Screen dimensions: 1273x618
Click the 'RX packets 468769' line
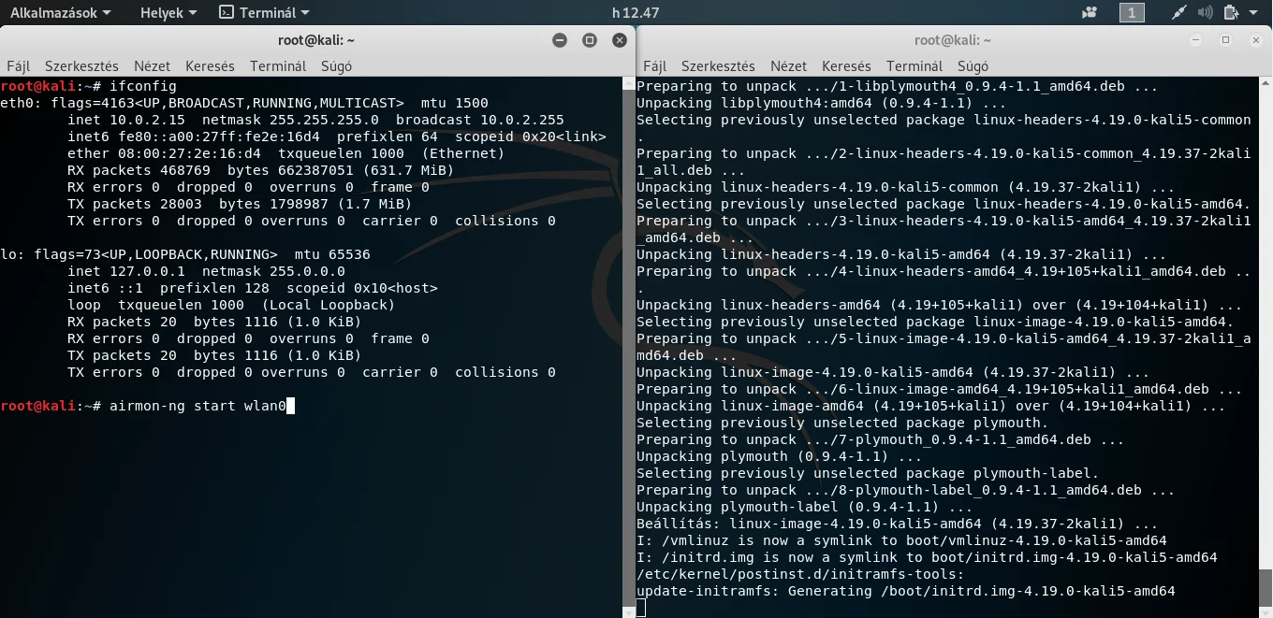(x=260, y=170)
